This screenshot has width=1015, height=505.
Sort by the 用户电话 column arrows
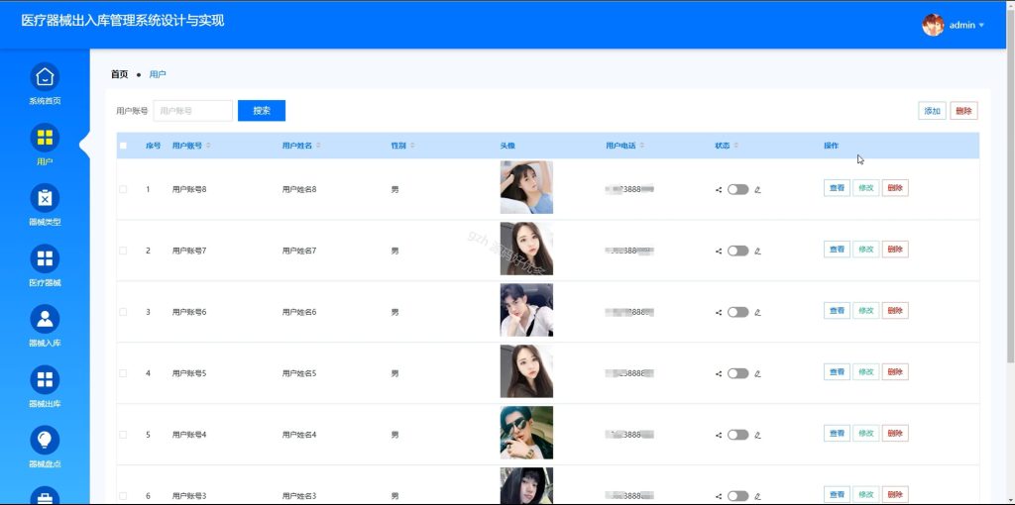click(641, 146)
